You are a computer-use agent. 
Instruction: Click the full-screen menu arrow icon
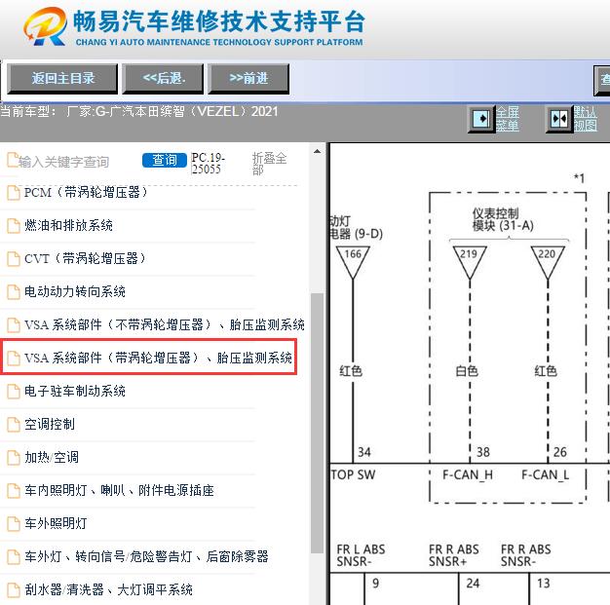pyautogui.click(x=481, y=119)
